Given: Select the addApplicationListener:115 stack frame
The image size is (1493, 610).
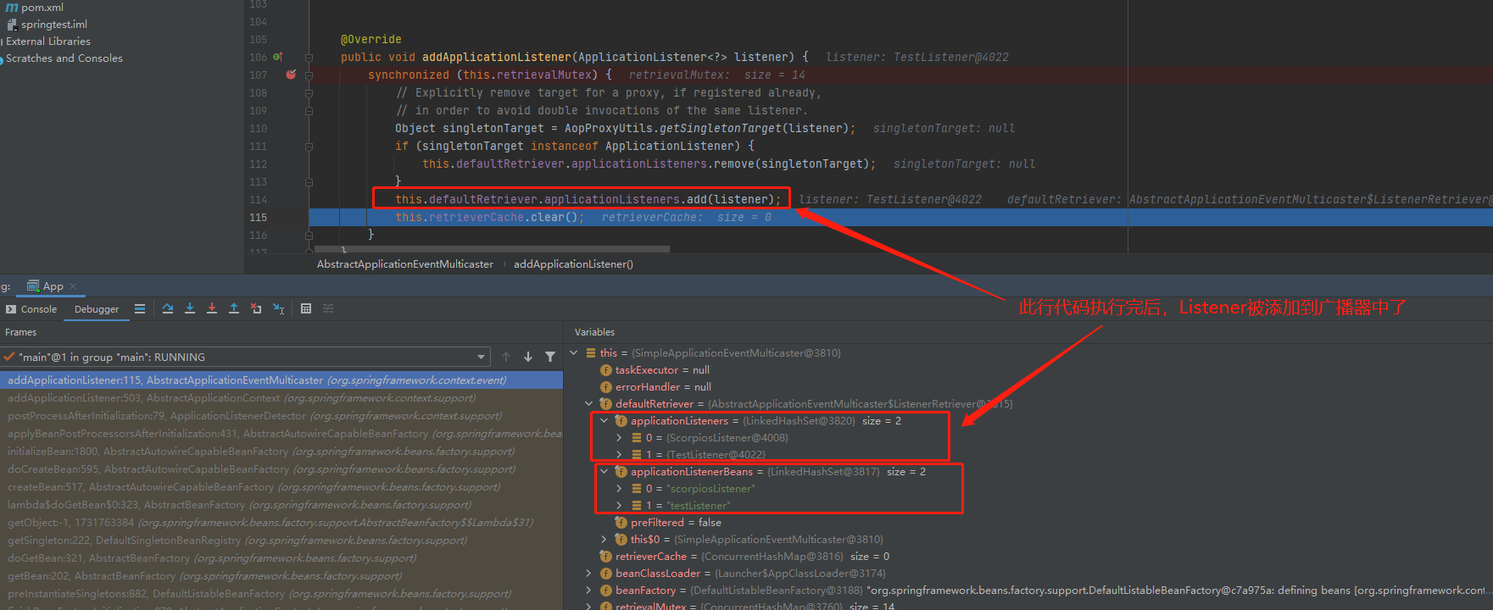Looking at the screenshot, I should coord(281,380).
